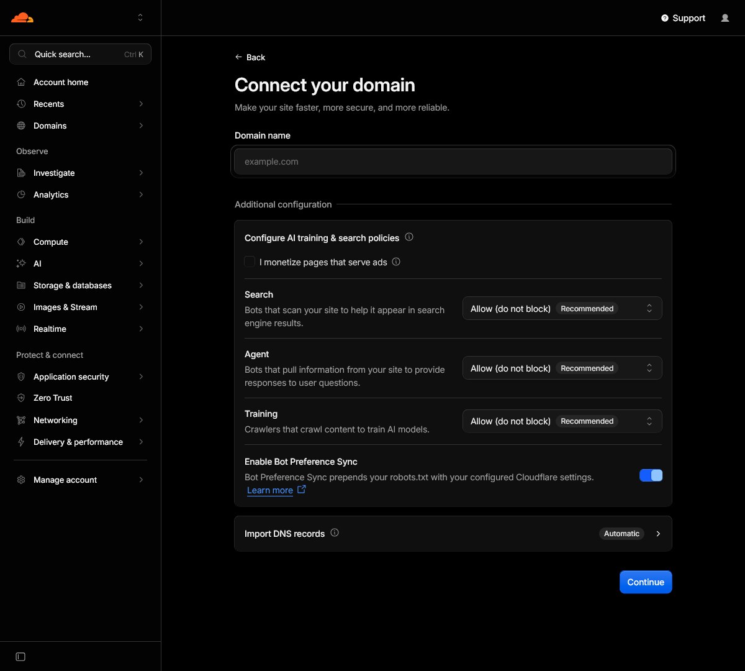This screenshot has height=671, width=745.
Task: Collapse sidebar using bottom panel icon
Action: (x=20, y=657)
